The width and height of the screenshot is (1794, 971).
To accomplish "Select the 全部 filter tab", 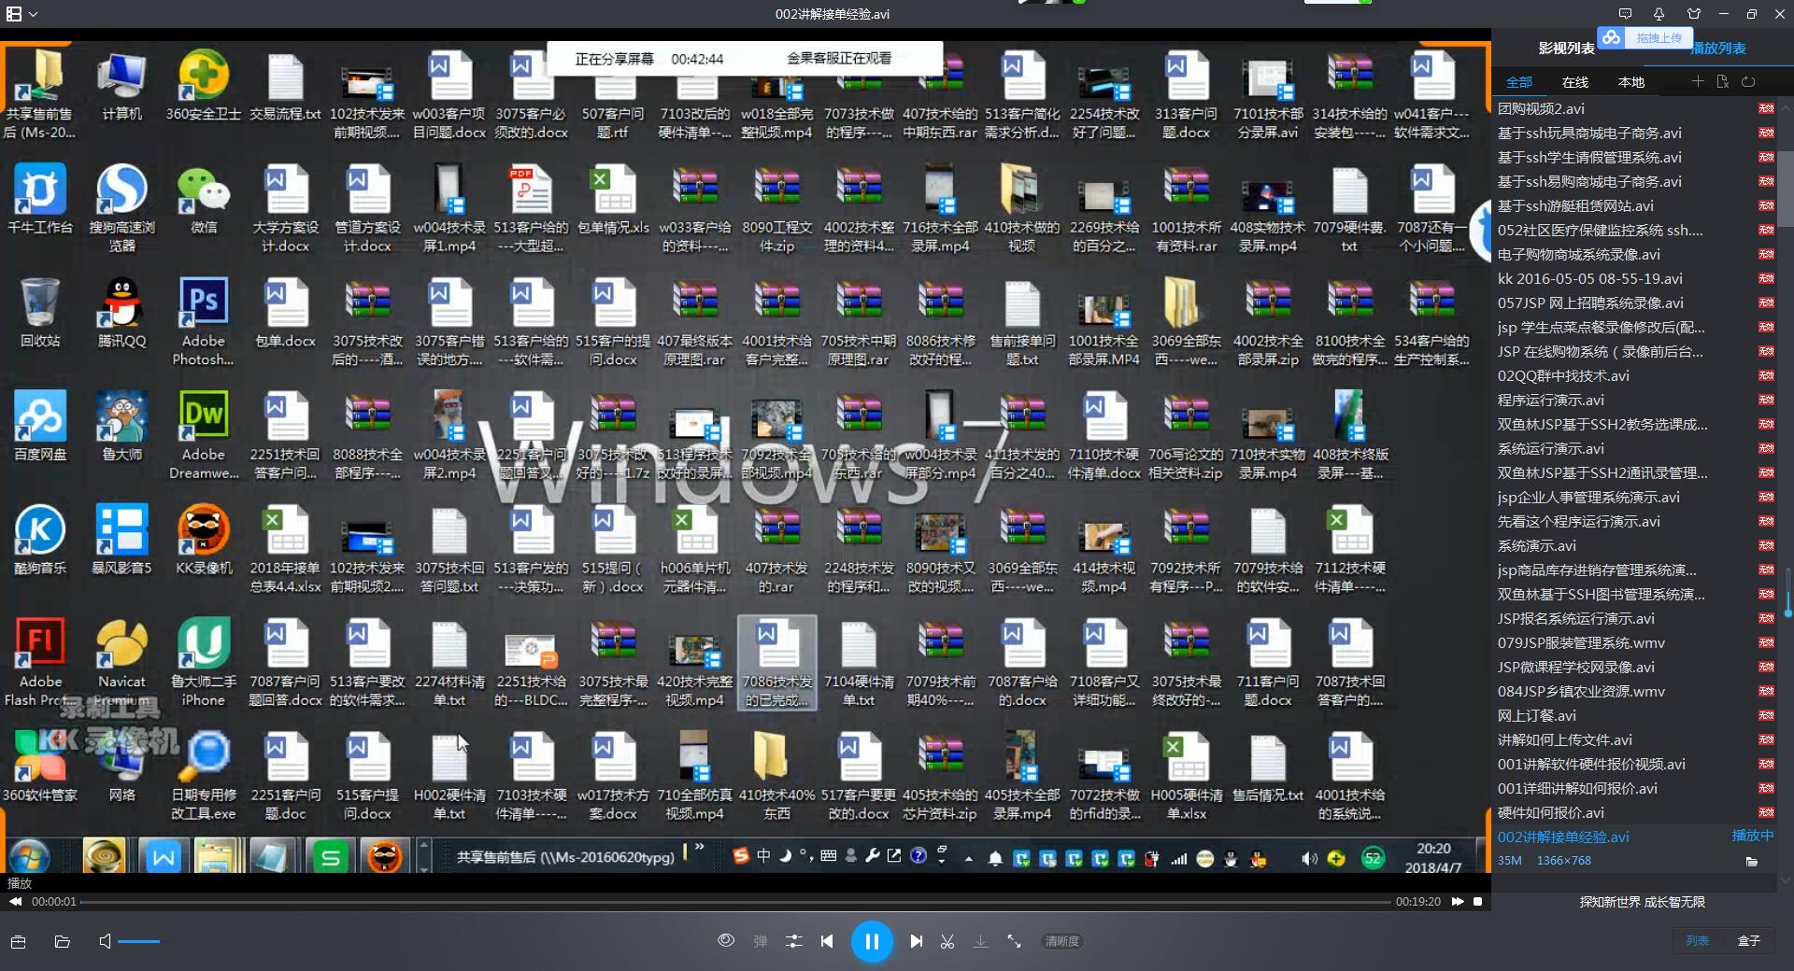I will point(1518,82).
